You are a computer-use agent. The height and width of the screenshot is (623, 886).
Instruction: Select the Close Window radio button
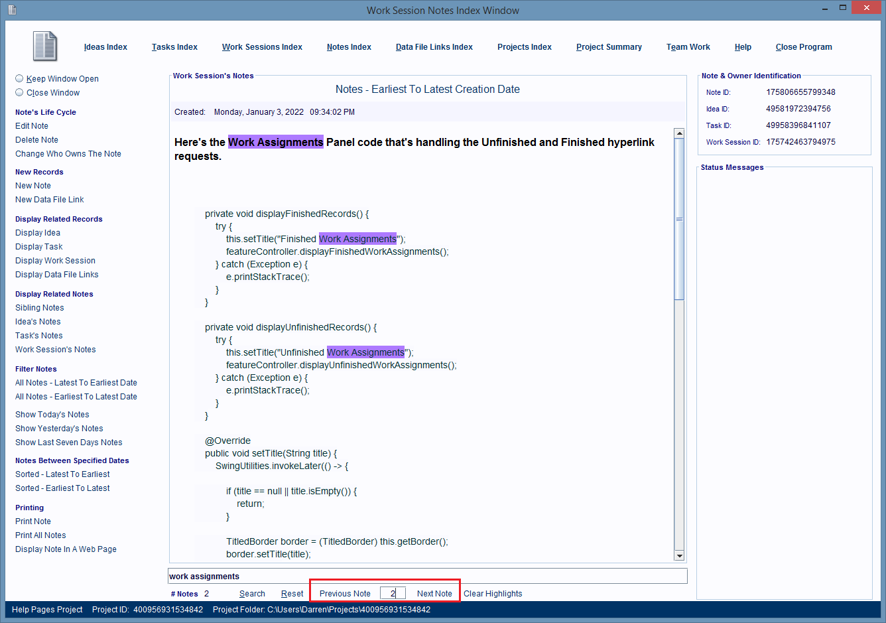click(19, 92)
